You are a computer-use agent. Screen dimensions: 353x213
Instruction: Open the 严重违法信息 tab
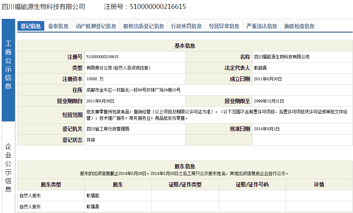[x=262, y=26]
